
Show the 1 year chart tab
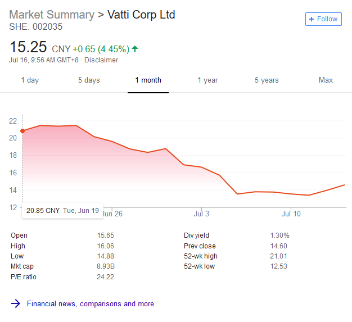(x=207, y=80)
